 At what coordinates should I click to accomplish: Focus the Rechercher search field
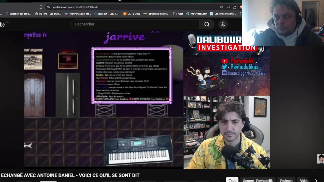pyautogui.click(x=135, y=24)
